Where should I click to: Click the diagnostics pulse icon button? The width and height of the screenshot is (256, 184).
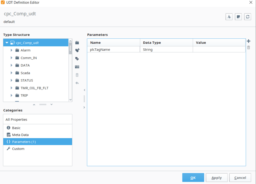[x=229, y=17]
